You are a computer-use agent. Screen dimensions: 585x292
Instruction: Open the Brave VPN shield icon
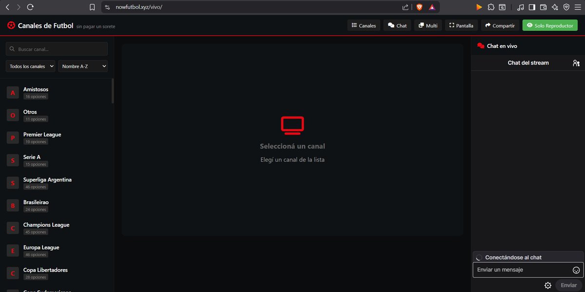click(x=566, y=7)
